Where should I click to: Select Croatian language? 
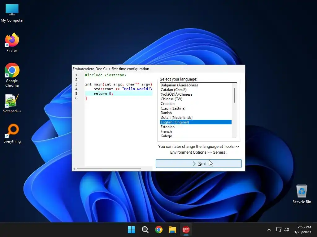tap(196, 104)
